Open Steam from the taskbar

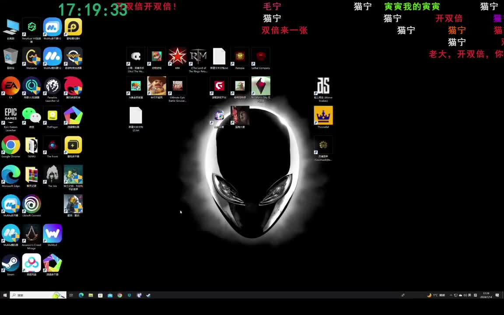(x=148, y=295)
